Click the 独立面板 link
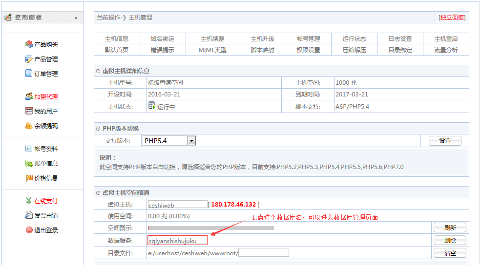482x265 pixels. pos(452,18)
